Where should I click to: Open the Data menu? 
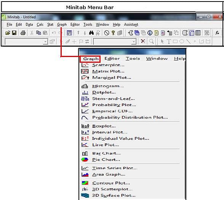pyautogui.click(x=29, y=24)
